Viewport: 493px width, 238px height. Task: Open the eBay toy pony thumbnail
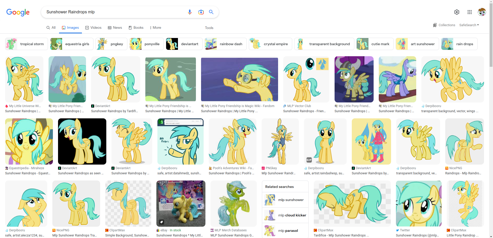coord(181,203)
